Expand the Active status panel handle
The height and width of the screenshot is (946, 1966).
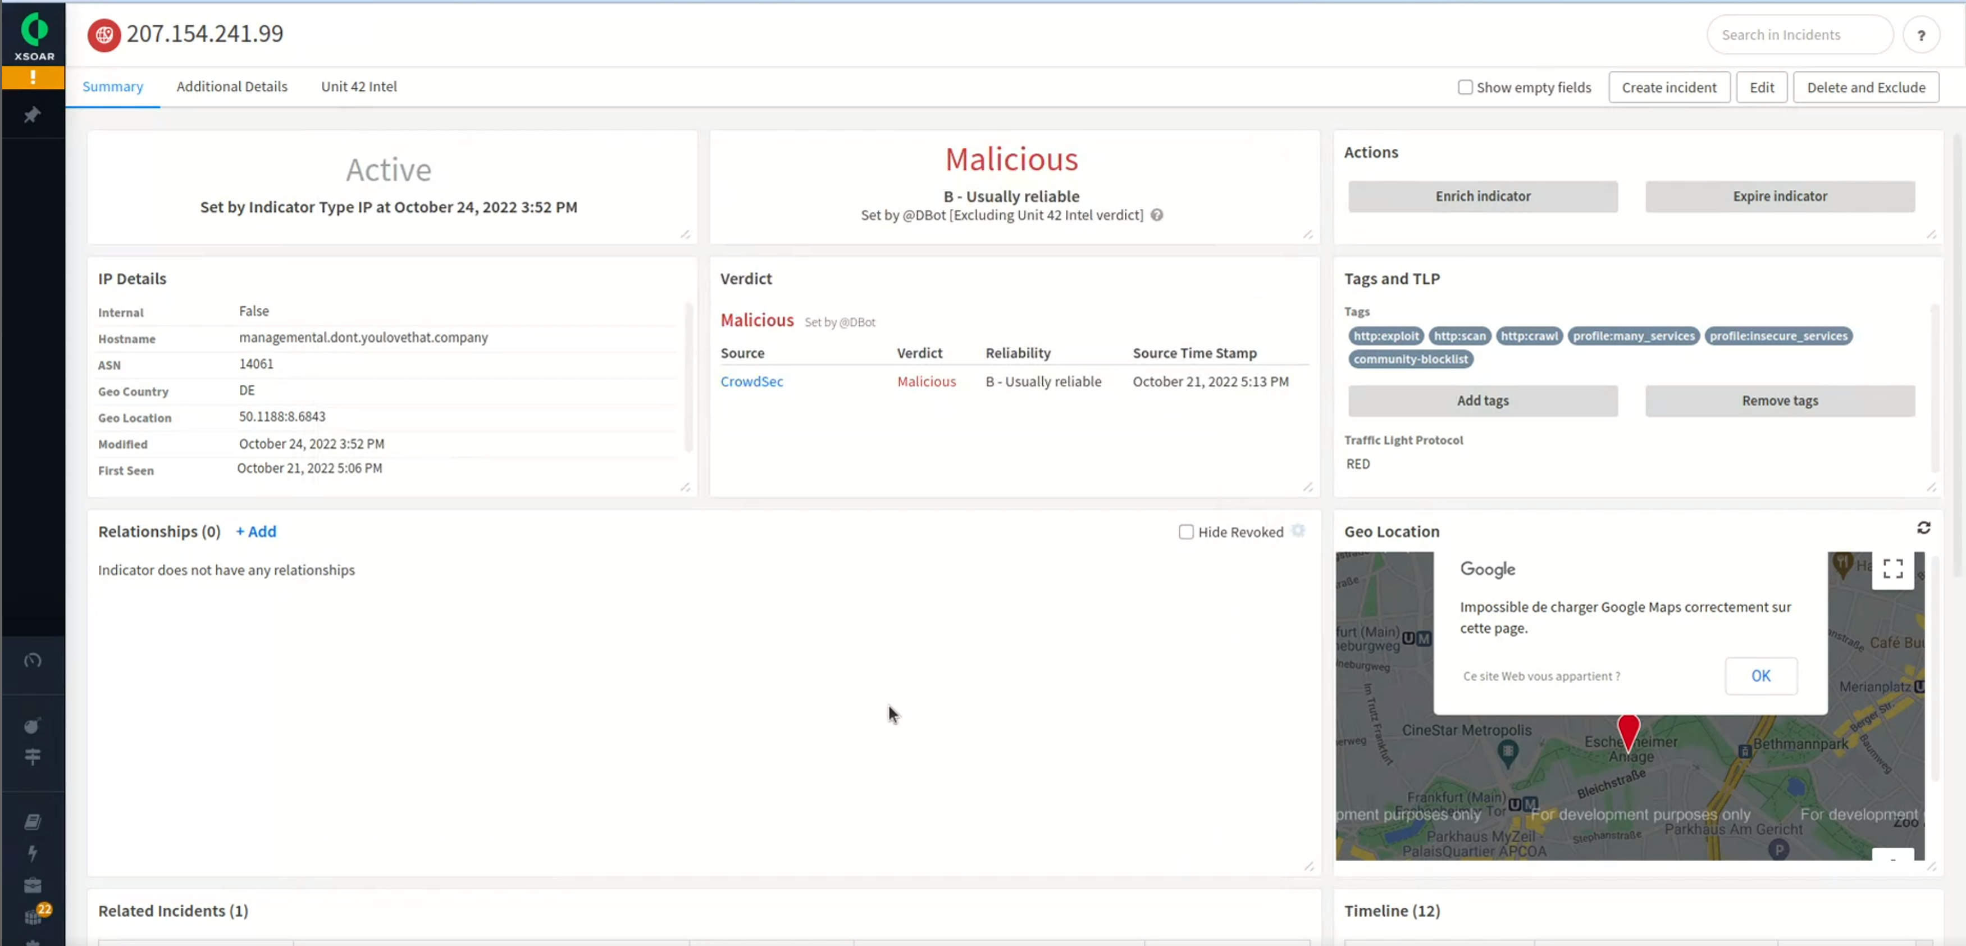[x=685, y=234]
